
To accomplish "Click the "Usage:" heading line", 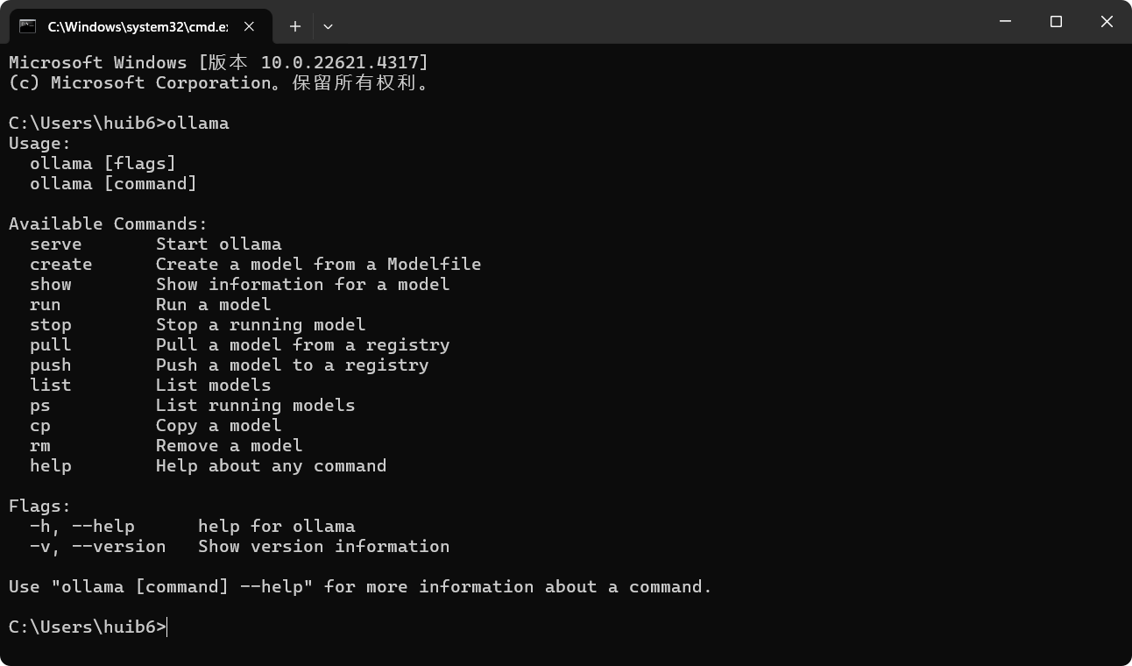I will click(39, 144).
